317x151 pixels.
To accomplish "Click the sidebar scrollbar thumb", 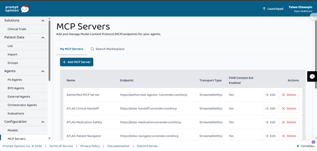I will [50, 51].
